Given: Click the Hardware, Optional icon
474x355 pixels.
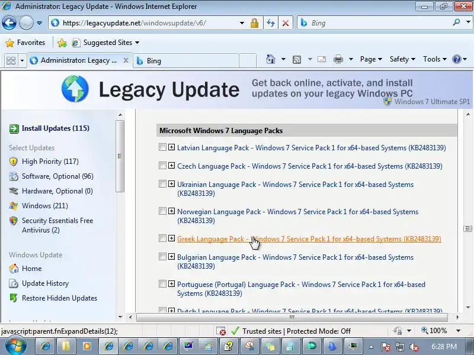Looking at the screenshot, I should pos(13,191).
